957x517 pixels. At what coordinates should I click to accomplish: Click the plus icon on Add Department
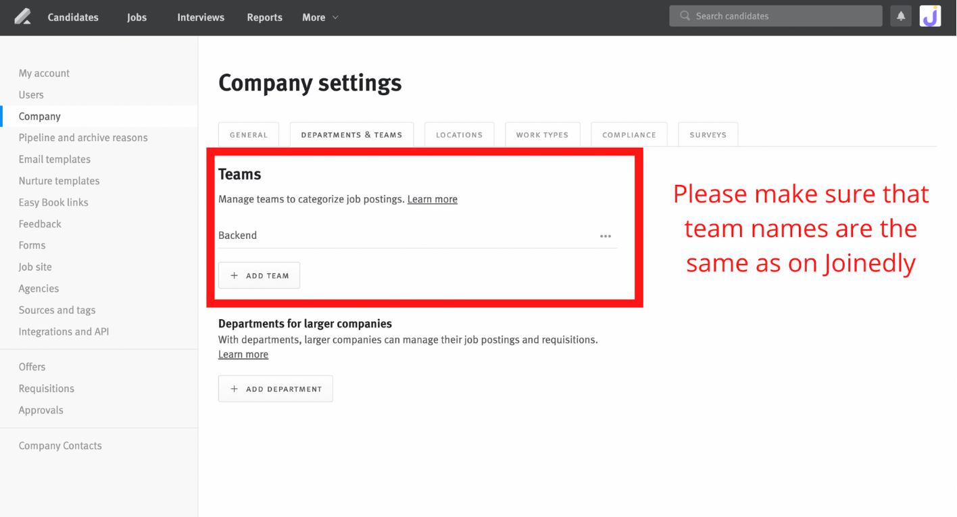(x=234, y=389)
